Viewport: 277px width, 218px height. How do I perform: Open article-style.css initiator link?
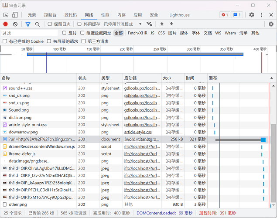138,132
